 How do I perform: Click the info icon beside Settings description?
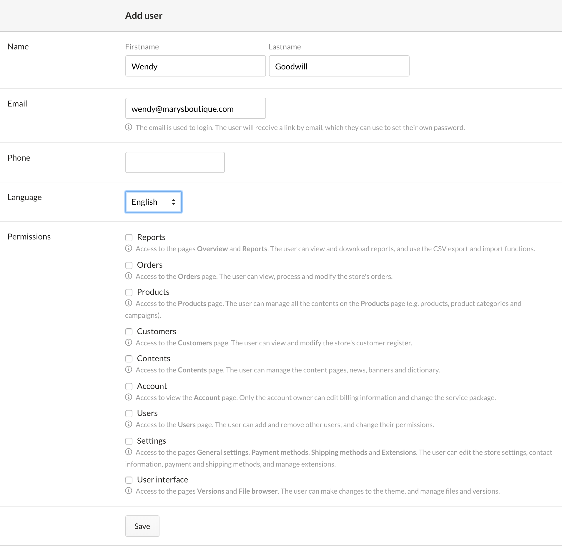[129, 452]
